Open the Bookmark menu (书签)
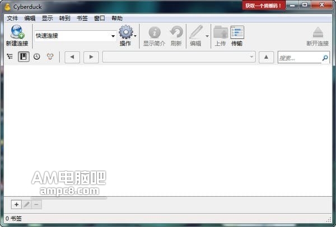Screen dimensions: 336x227 coord(82,18)
